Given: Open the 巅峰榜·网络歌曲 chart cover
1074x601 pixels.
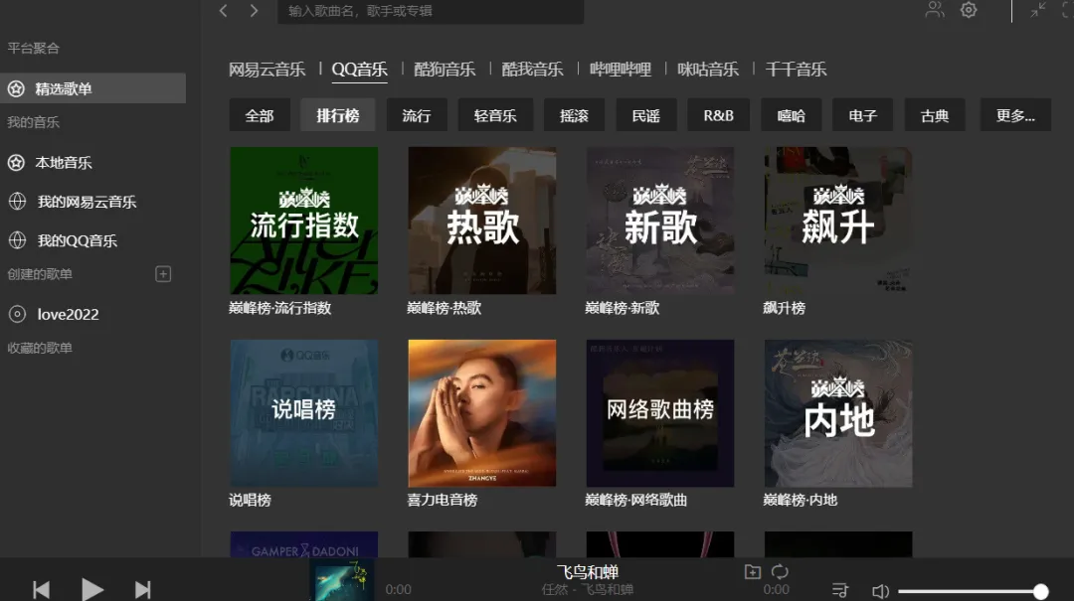Looking at the screenshot, I should pyautogui.click(x=660, y=413).
